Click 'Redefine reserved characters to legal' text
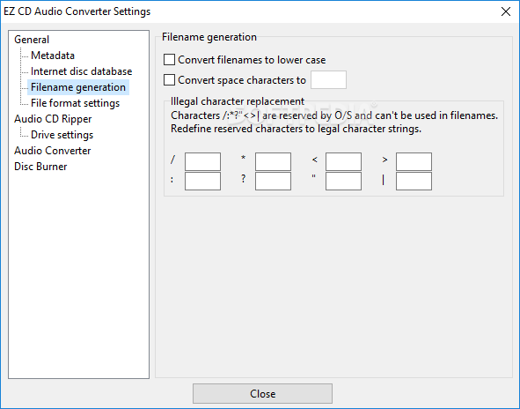This screenshot has width=520, height=409. coord(296,129)
